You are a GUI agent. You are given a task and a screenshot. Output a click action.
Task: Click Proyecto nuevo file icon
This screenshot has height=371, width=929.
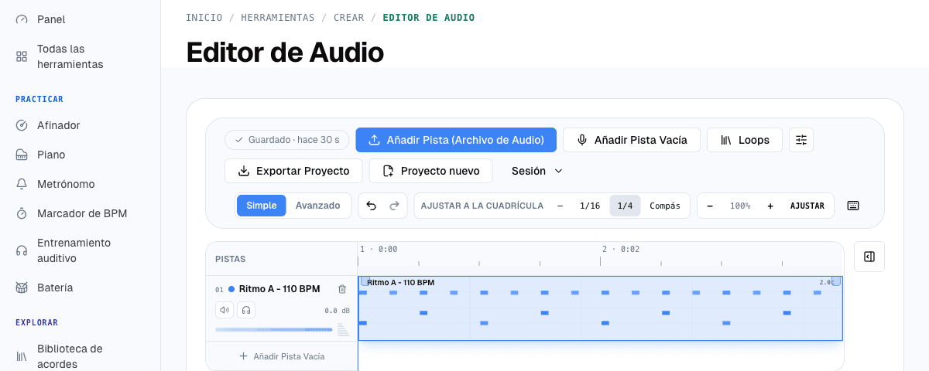(388, 171)
